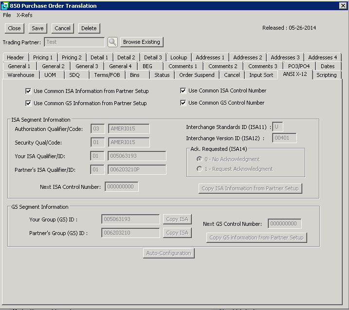Open the X-Refs menu
Image resolution: width=349 pixels, height=310 pixels.
tap(24, 15)
